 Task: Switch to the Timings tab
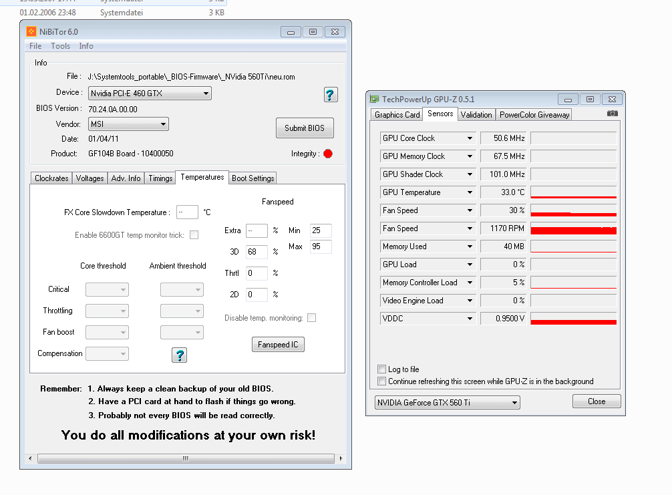(160, 178)
